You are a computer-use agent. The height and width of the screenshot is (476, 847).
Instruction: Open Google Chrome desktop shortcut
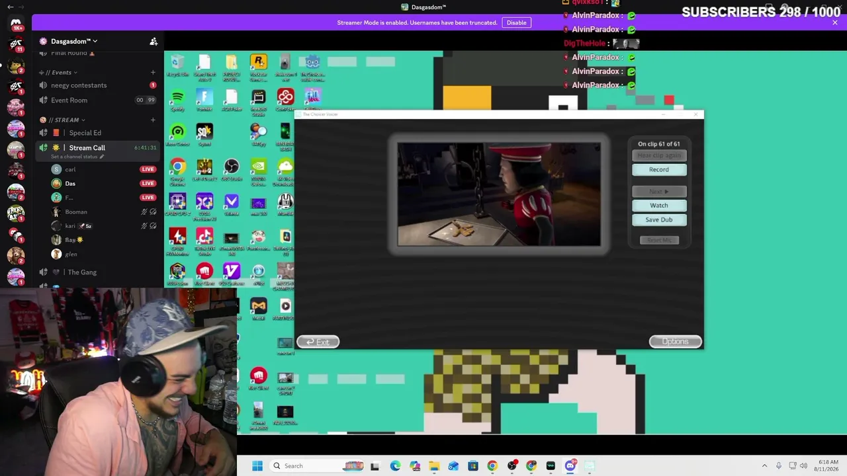[x=177, y=170]
